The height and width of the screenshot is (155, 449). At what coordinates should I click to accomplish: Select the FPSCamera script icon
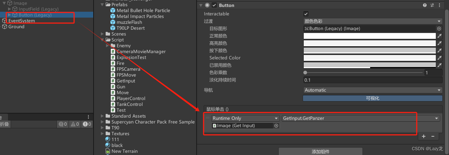click(113, 69)
